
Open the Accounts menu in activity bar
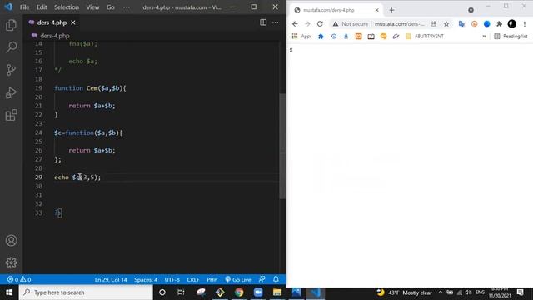[11, 241]
